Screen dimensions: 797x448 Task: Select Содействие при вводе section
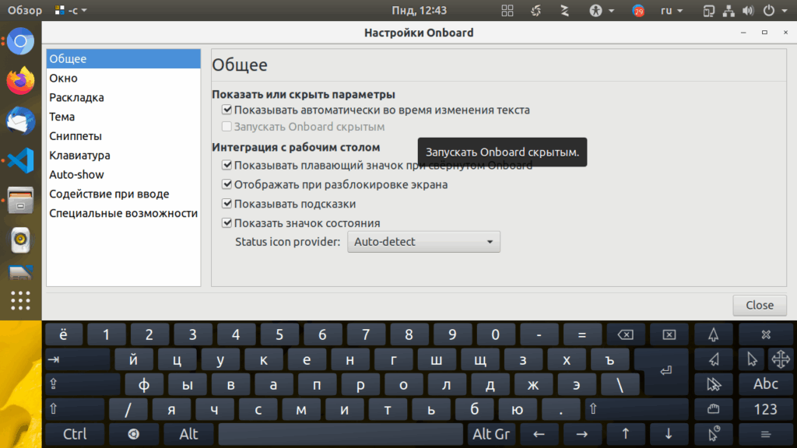coord(124,194)
